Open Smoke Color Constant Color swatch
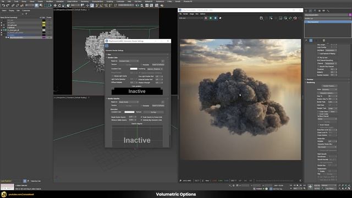This screenshot has width=352, height=198. point(134,69)
